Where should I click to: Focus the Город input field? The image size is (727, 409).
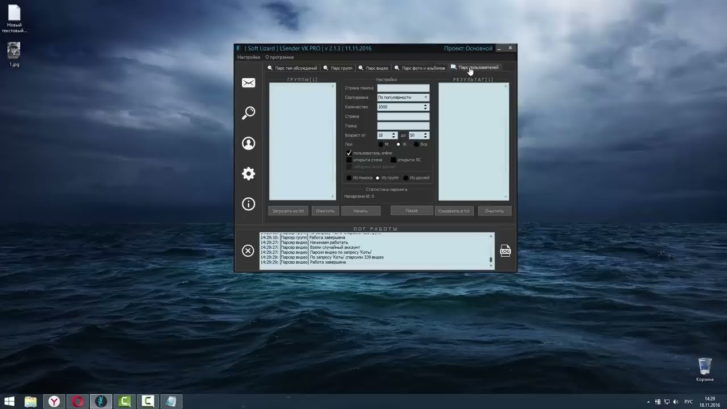[x=403, y=126]
